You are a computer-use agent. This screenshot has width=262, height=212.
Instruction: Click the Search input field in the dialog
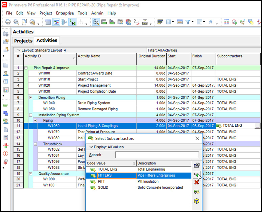click(x=157, y=155)
